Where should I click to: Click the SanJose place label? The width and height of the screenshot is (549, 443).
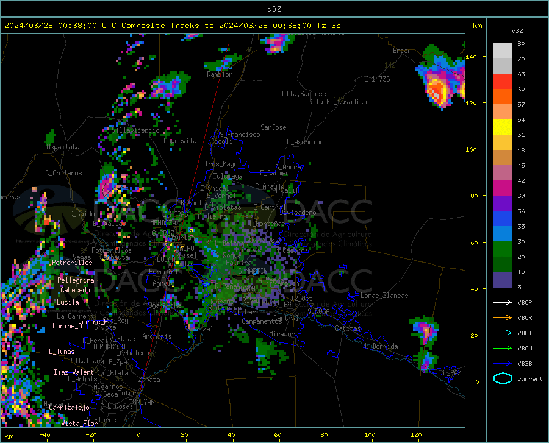[x=273, y=127]
